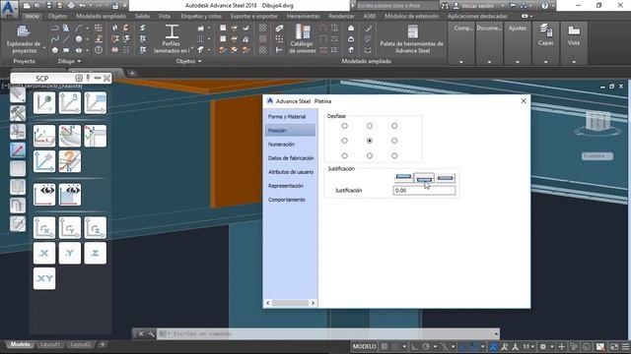631x354 pixels.
Task: Open Perfiles laminados en I tool
Action: [172, 39]
